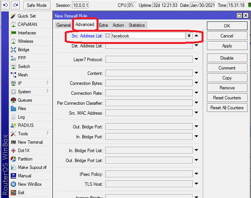Expand the Layer7 Protocol field

[197, 59]
